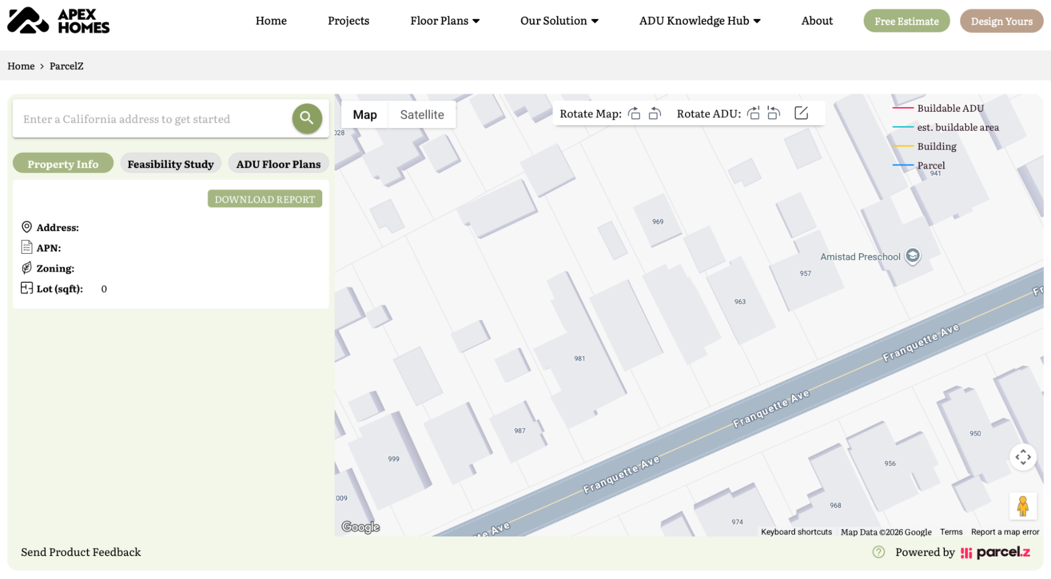1051x579 pixels.
Task: Rotate the ADU clockwise
Action: tap(753, 113)
